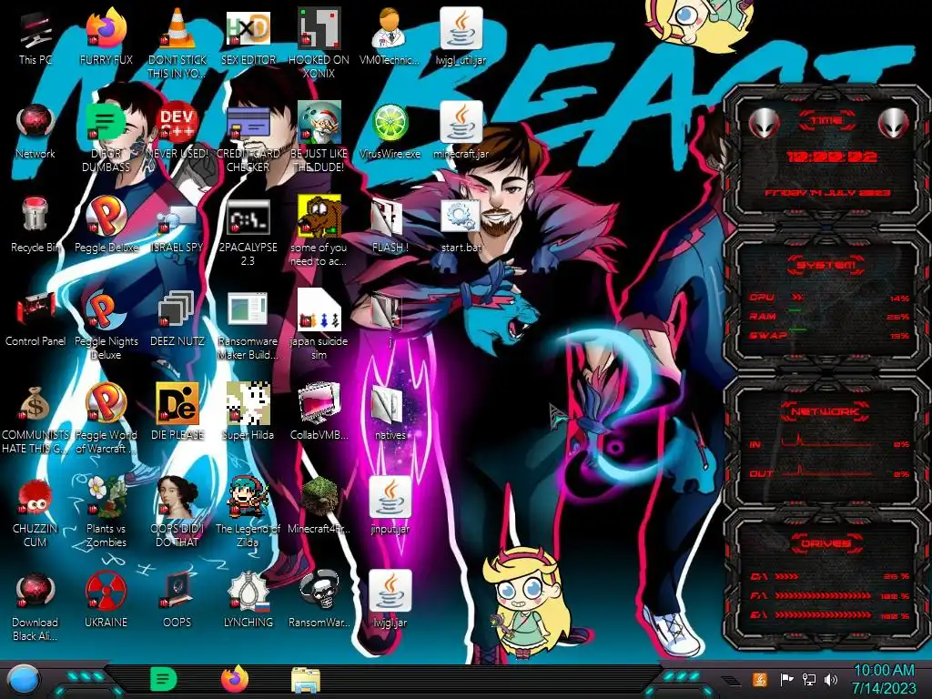Click the NETWORK widget header
The height and width of the screenshot is (699, 932).
(x=826, y=410)
